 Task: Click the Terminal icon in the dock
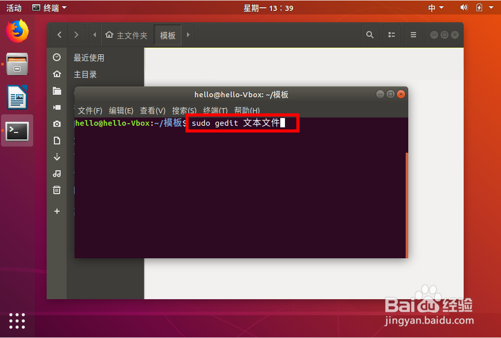(x=17, y=131)
